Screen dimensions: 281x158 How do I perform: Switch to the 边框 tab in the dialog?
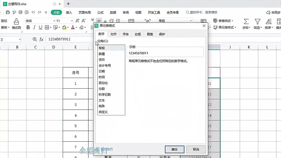tap(137, 34)
